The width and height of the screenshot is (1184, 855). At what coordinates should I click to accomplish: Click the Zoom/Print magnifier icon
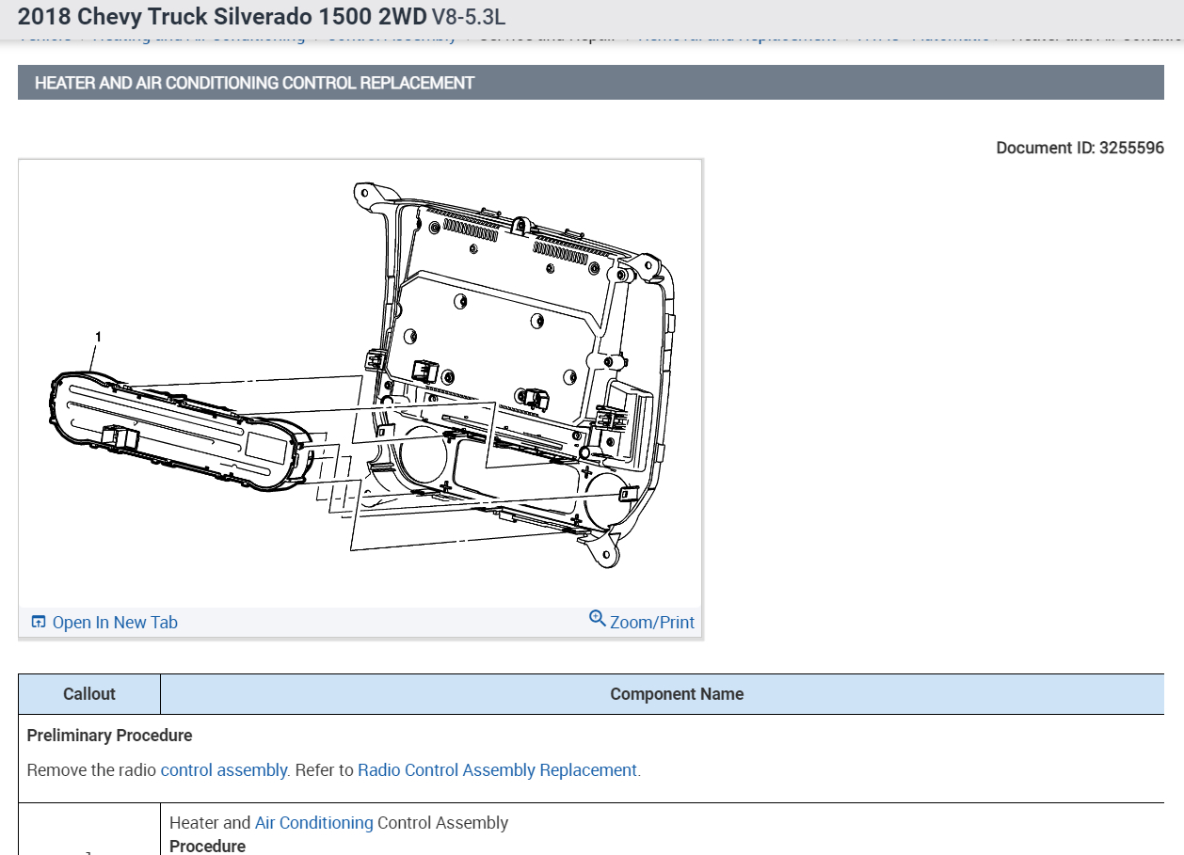coord(597,619)
